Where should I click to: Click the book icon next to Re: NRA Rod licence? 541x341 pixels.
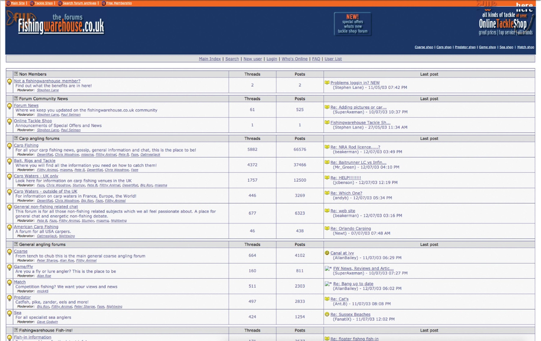point(327,147)
